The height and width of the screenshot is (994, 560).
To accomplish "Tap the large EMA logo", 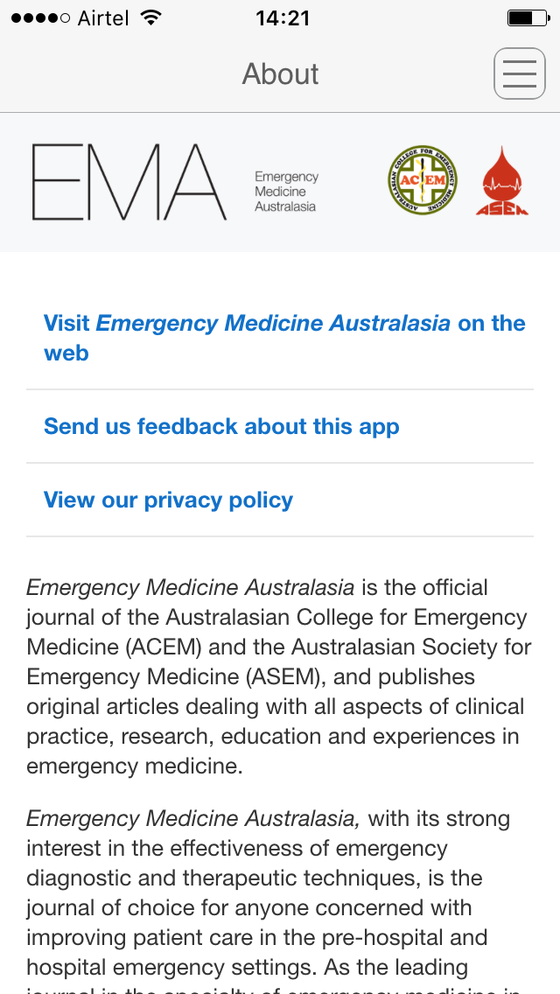I will [129, 182].
